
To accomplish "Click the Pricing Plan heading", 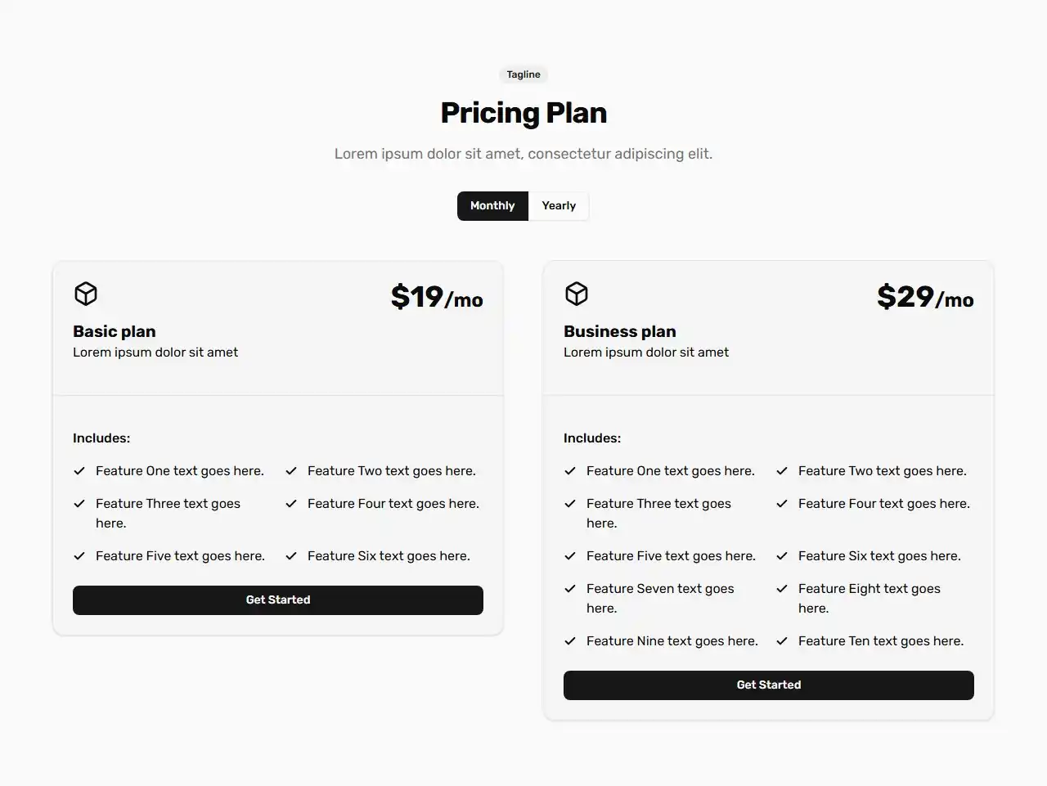I will [x=523, y=112].
